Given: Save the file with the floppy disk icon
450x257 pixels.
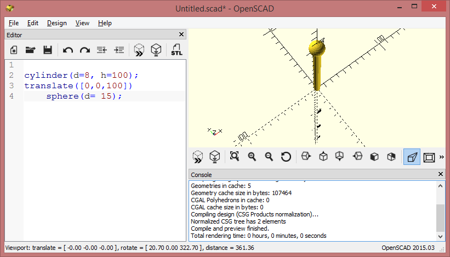Looking at the screenshot, I should click(48, 50).
